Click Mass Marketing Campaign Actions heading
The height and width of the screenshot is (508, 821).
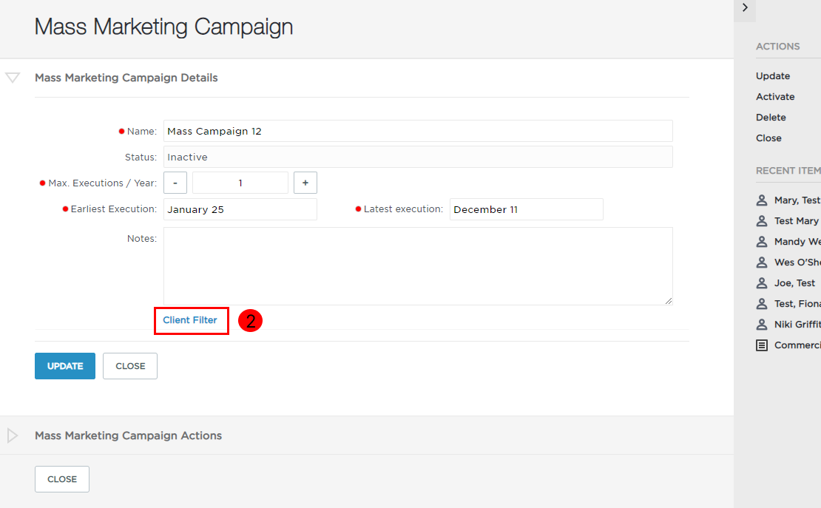128,436
